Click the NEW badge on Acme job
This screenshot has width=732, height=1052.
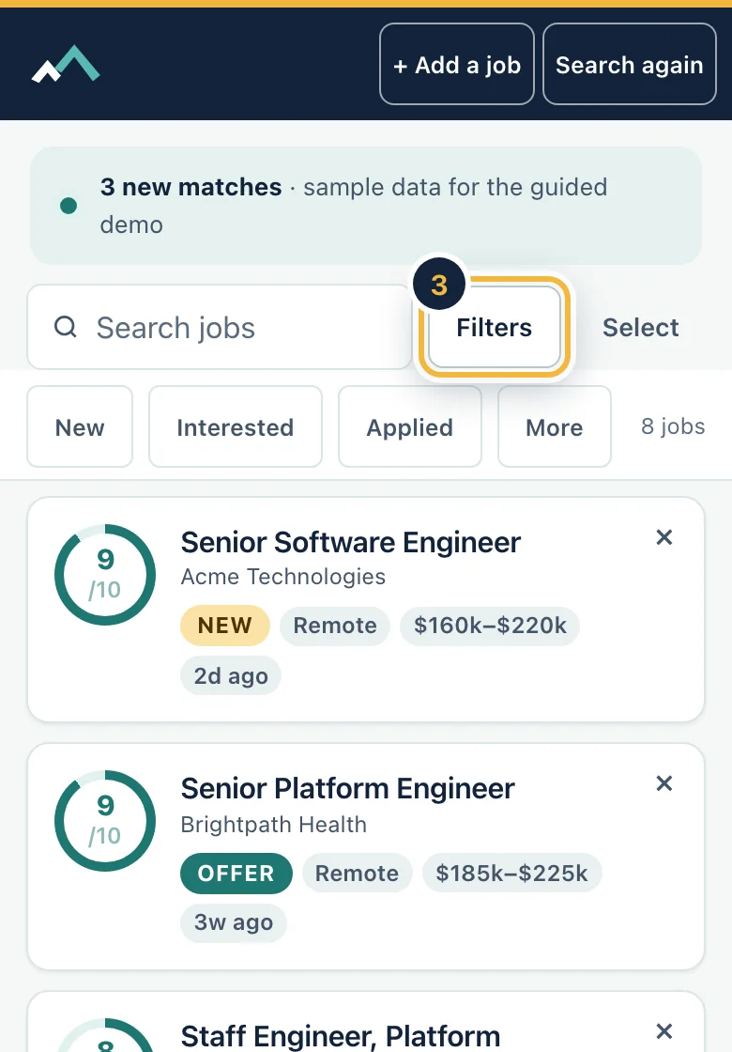pyautogui.click(x=225, y=626)
